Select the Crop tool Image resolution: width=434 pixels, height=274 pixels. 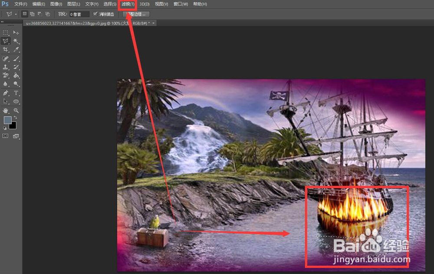5,49
